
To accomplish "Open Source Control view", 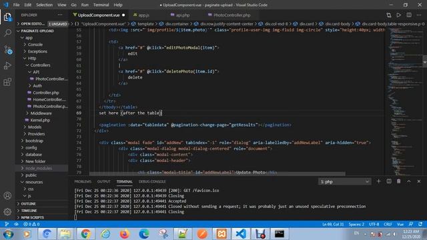I will tap(7, 49).
